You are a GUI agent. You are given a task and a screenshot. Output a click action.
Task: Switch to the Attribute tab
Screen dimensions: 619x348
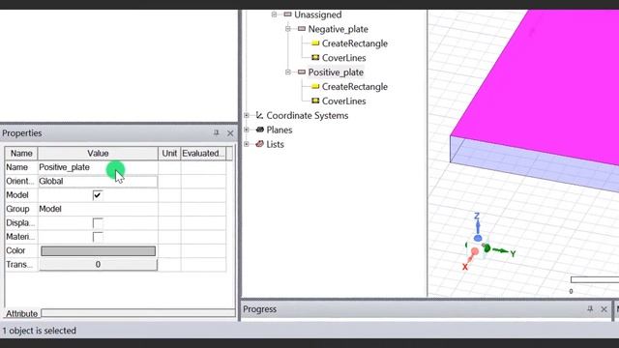[x=21, y=313]
